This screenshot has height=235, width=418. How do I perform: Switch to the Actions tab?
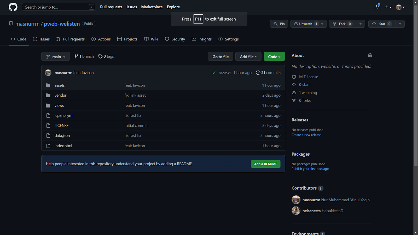click(101, 39)
